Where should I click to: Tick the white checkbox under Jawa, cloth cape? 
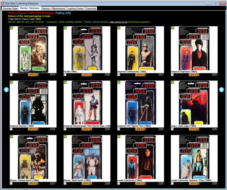(172, 129)
